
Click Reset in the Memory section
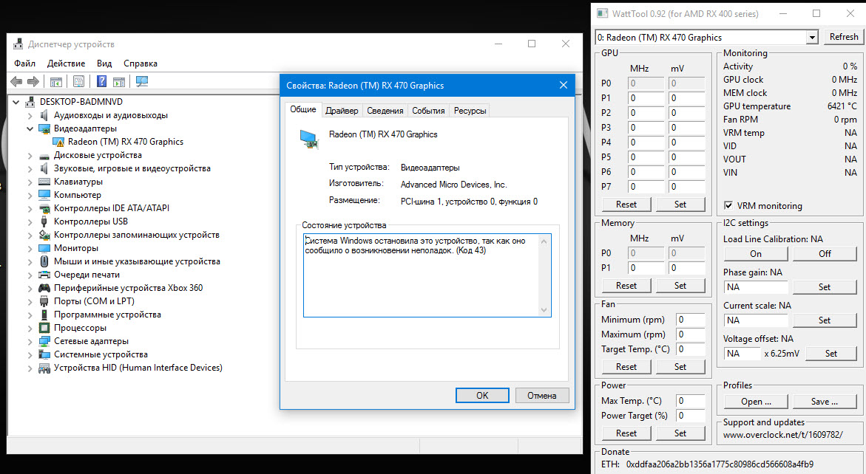click(626, 286)
